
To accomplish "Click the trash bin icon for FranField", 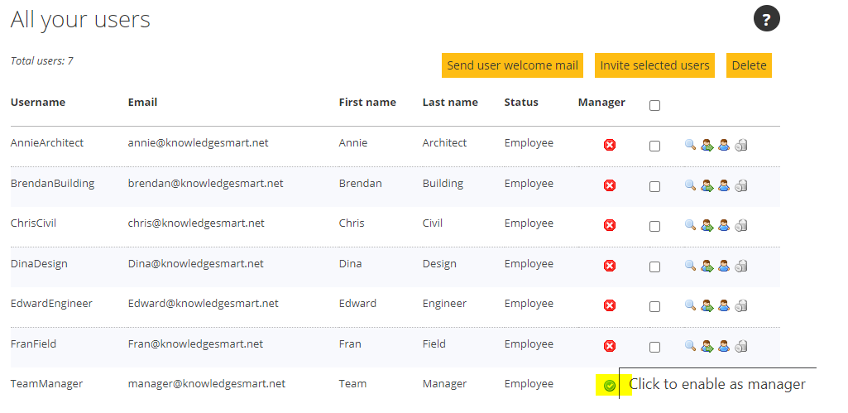I will tap(741, 346).
